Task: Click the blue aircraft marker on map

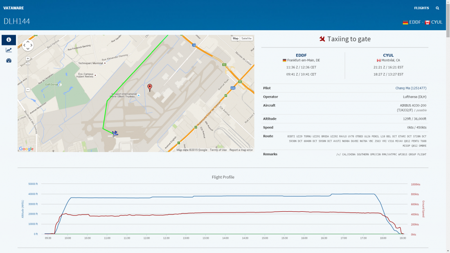Action: pyautogui.click(x=115, y=133)
